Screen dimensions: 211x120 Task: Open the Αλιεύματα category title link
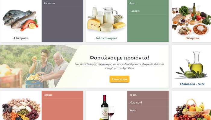click(21, 38)
